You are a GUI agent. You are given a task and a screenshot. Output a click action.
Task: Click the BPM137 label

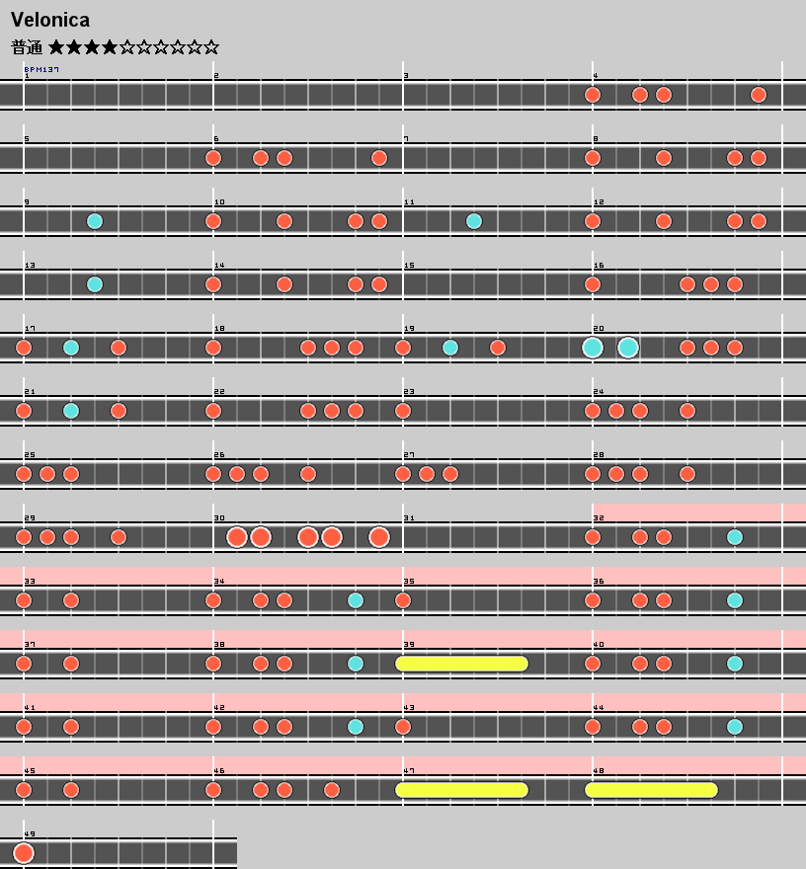41,70
